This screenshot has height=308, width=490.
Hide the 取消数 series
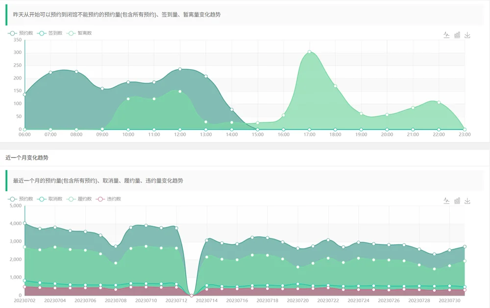tap(49, 199)
